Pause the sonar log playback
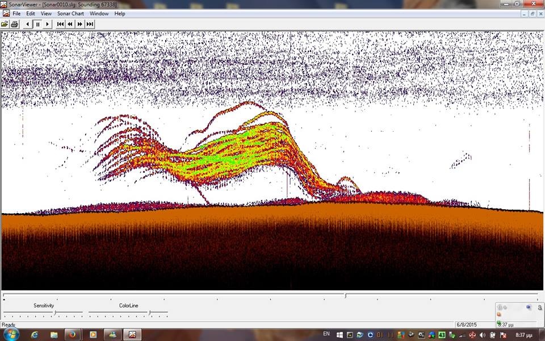This screenshot has height=341, width=545. (x=37, y=24)
